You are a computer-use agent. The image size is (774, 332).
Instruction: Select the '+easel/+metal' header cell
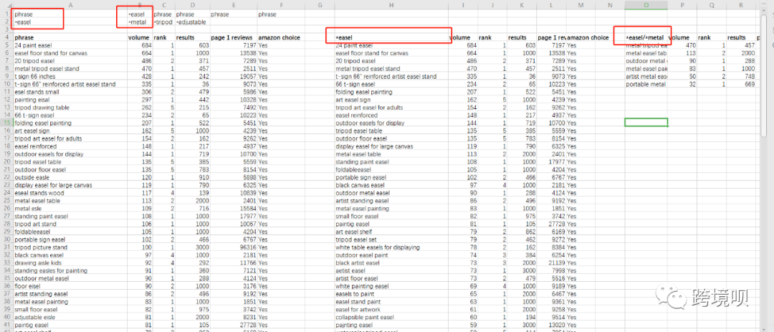click(x=645, y=37)
